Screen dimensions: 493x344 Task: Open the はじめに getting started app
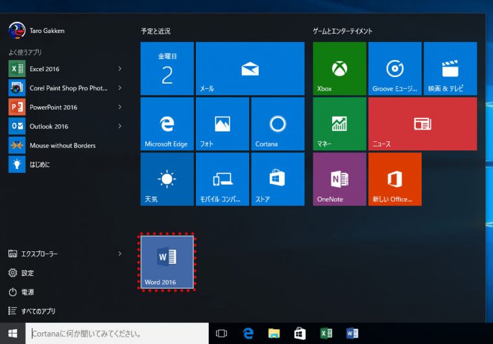tap(66, 165)
